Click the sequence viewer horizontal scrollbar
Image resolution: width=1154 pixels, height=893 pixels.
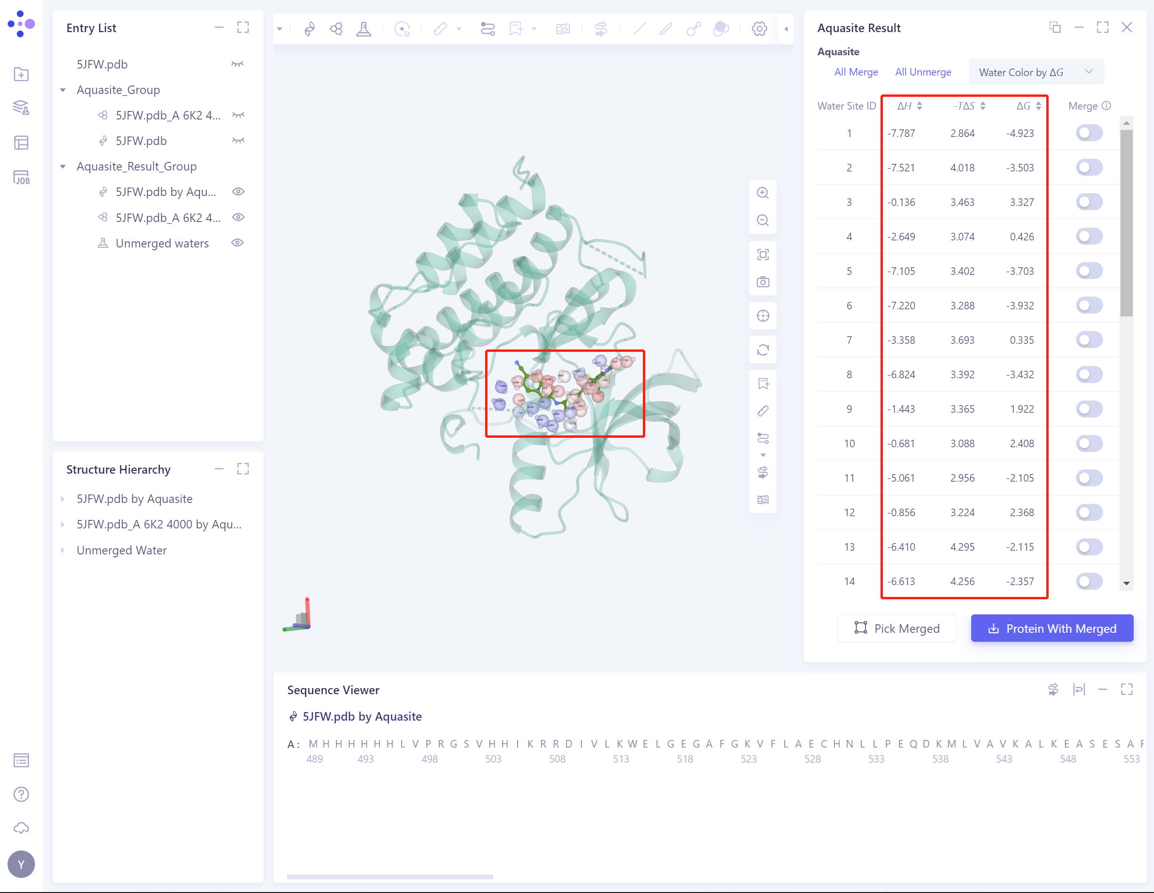(390, 876)
